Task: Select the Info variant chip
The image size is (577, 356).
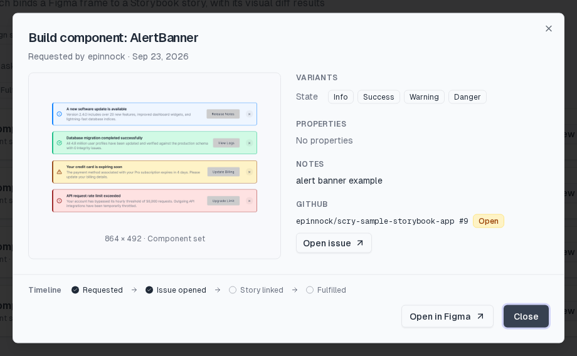Action: click(341, 97)
